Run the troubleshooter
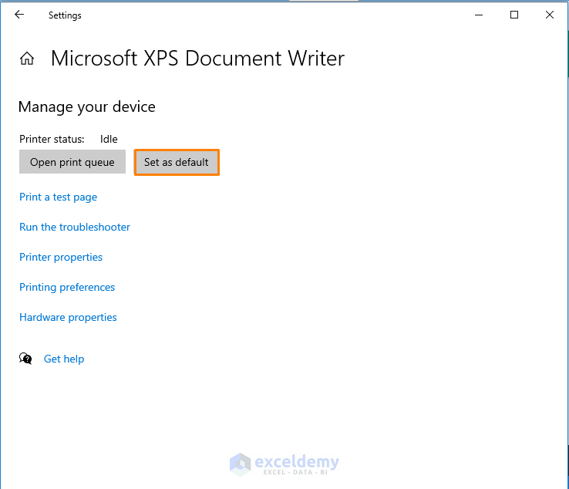Image resolution: width=569 pixels, height=489 pixels. coord(75,227)
